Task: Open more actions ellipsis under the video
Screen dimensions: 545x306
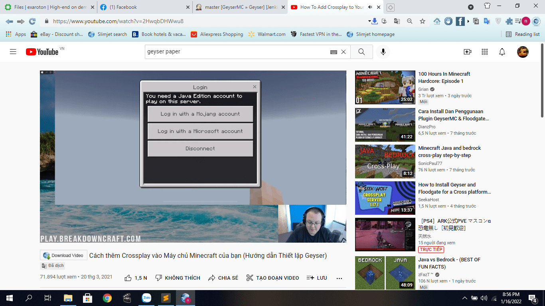Action: (340, 278)
